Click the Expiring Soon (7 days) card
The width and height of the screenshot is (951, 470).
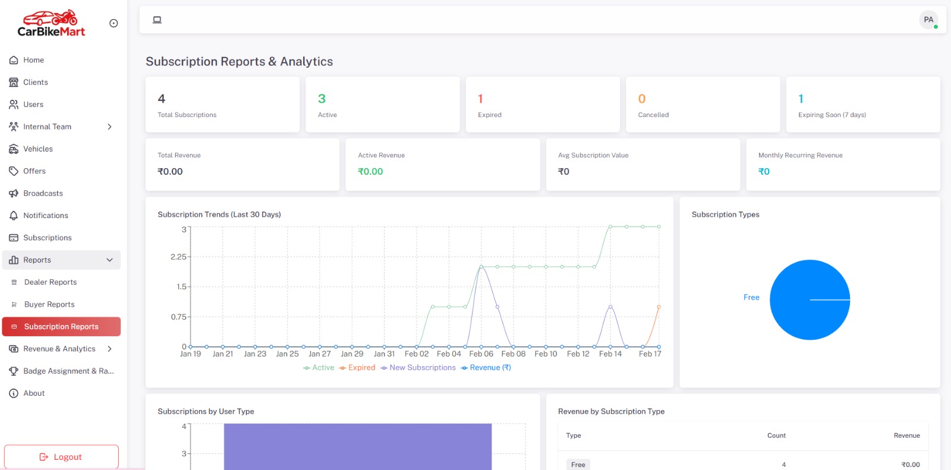[863, 105]
